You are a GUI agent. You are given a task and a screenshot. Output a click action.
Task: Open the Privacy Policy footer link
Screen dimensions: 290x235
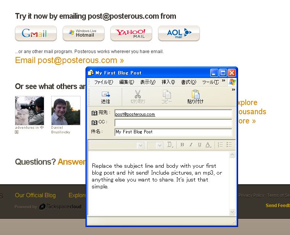coord(251,195)
